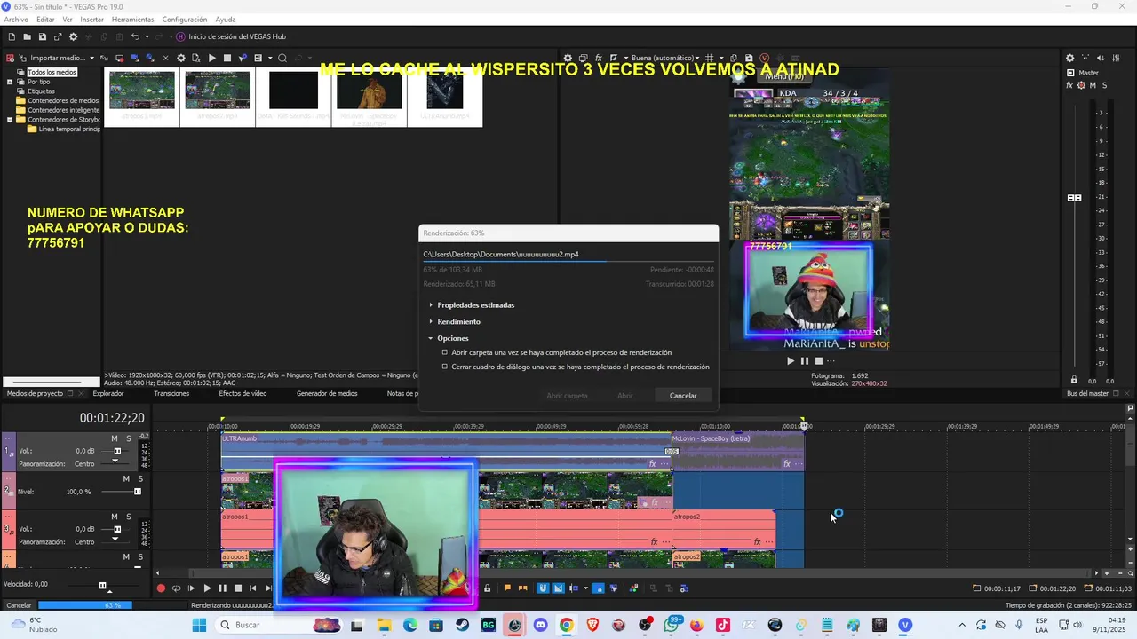Remove selected media with X icon
The height and width of the screenshot is (639, 1137).
(x=165, y=58)
